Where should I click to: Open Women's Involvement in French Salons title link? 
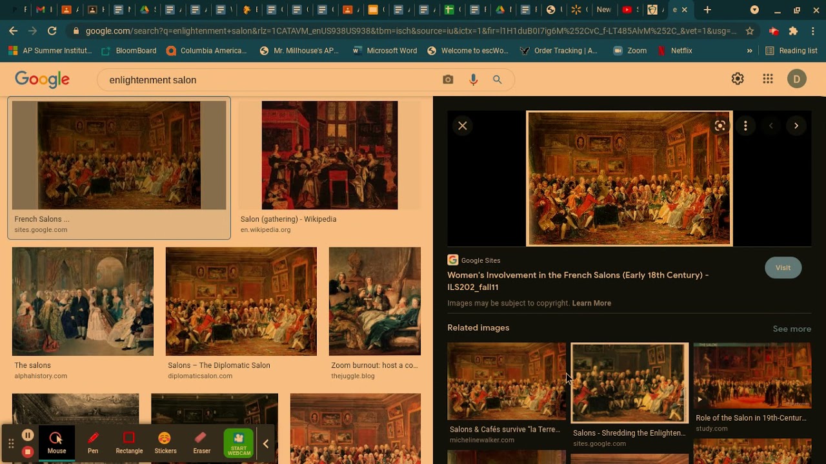(578, 281)
